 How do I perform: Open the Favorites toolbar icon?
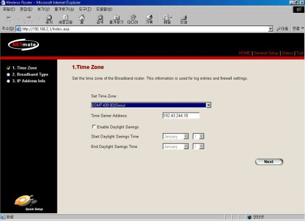tap(117, 19)
